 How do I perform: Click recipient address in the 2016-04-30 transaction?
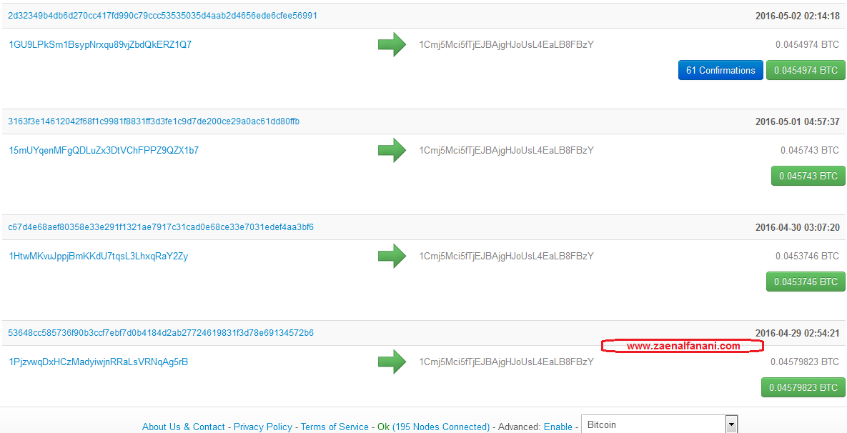click(x=507, y=257)
